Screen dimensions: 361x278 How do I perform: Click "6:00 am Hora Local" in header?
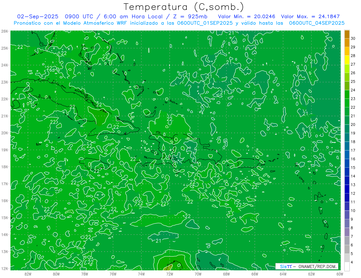[x=134, y=16]
